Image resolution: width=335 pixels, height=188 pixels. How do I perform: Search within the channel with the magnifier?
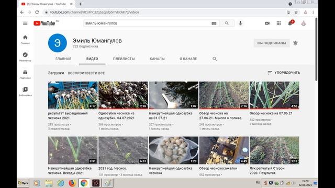215,59
